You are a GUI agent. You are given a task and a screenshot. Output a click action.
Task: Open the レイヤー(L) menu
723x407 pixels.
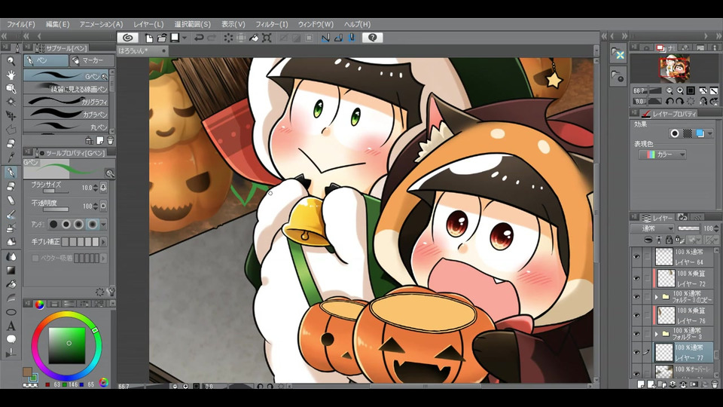tap(148, 24)
